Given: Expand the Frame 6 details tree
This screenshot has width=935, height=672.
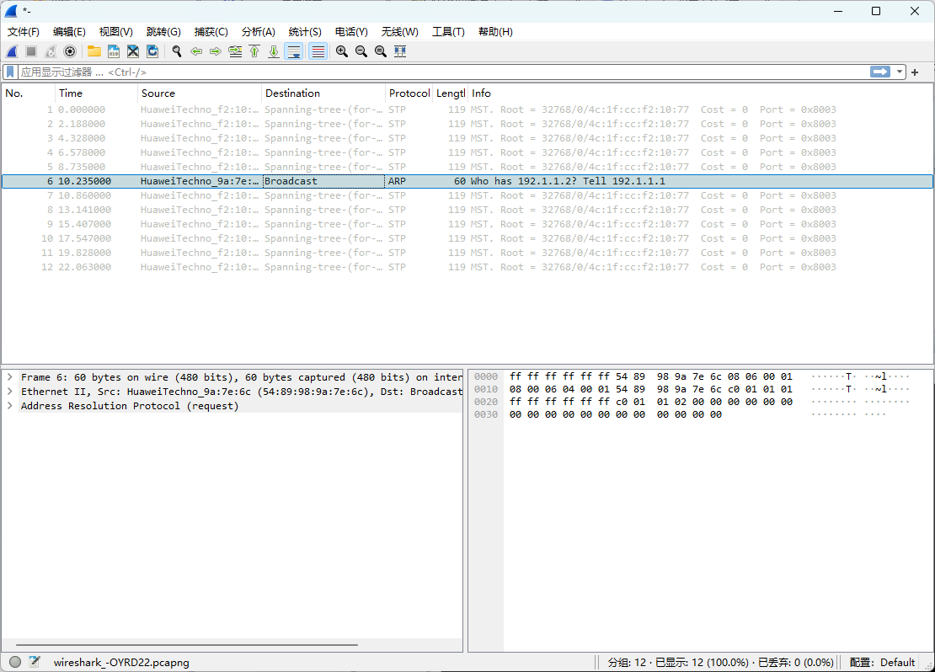Looking at the screenshot, I should (x=10, y=377).
